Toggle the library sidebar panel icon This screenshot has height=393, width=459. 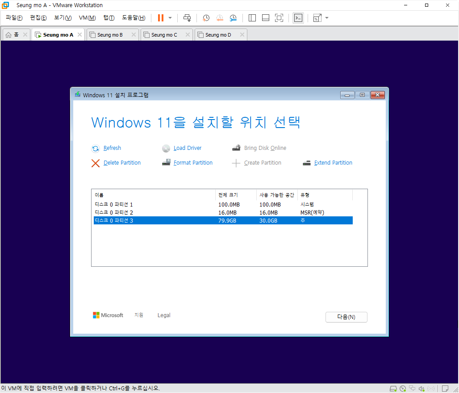tap(252, 18)
